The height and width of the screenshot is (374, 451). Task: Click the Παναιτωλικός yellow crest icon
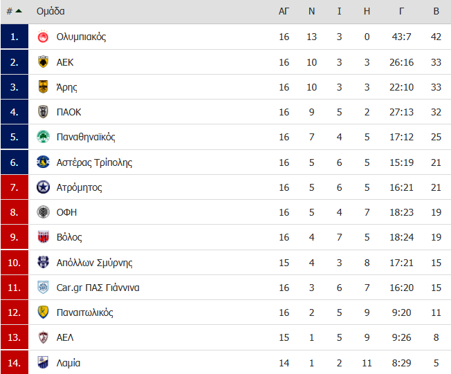point(43,312)
